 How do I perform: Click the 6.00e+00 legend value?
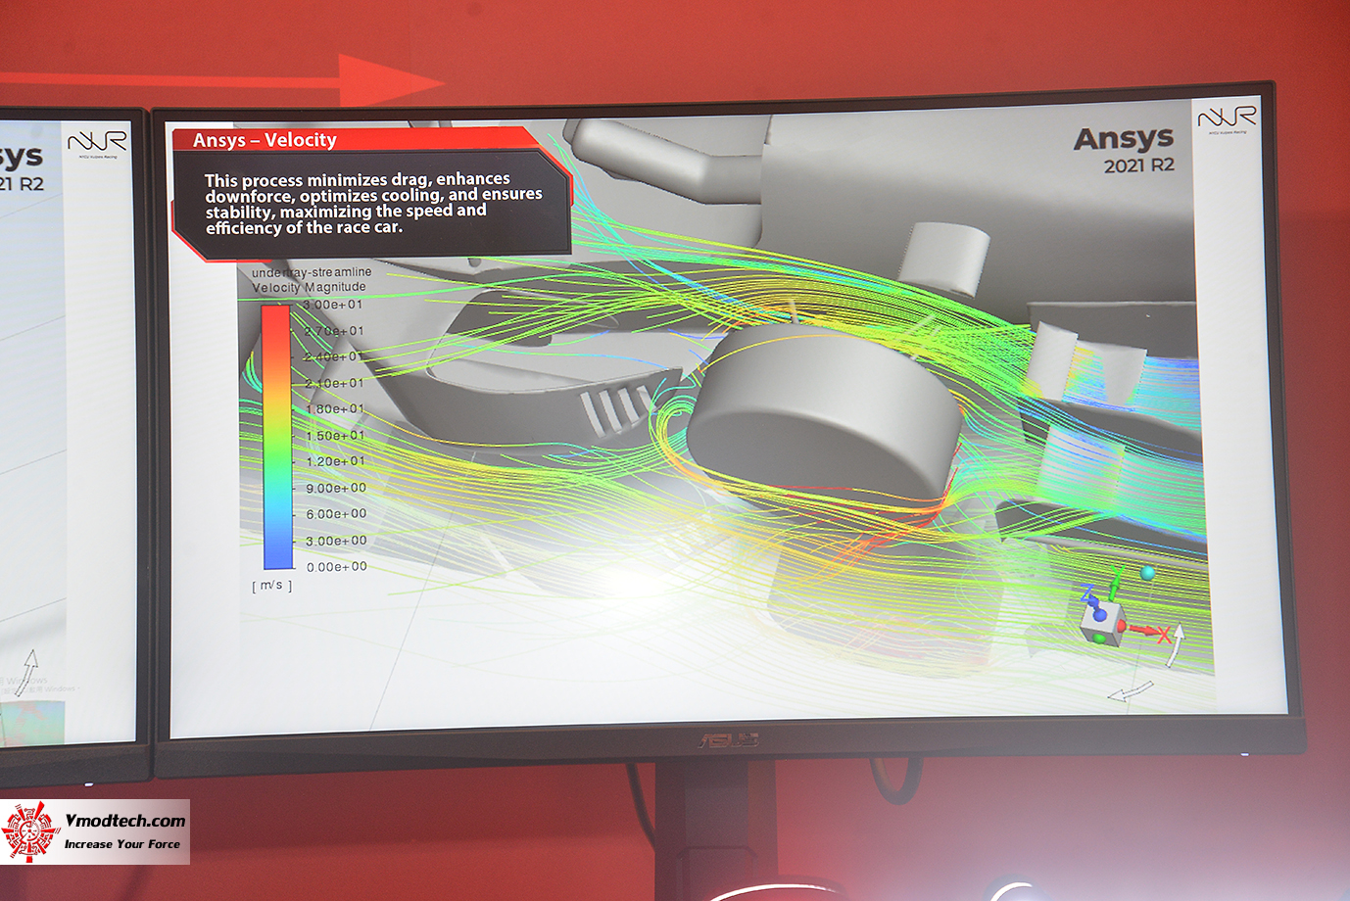coord(336,514)
